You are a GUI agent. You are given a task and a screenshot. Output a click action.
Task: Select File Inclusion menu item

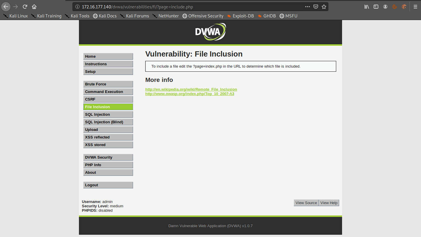[x=108, y=107]
